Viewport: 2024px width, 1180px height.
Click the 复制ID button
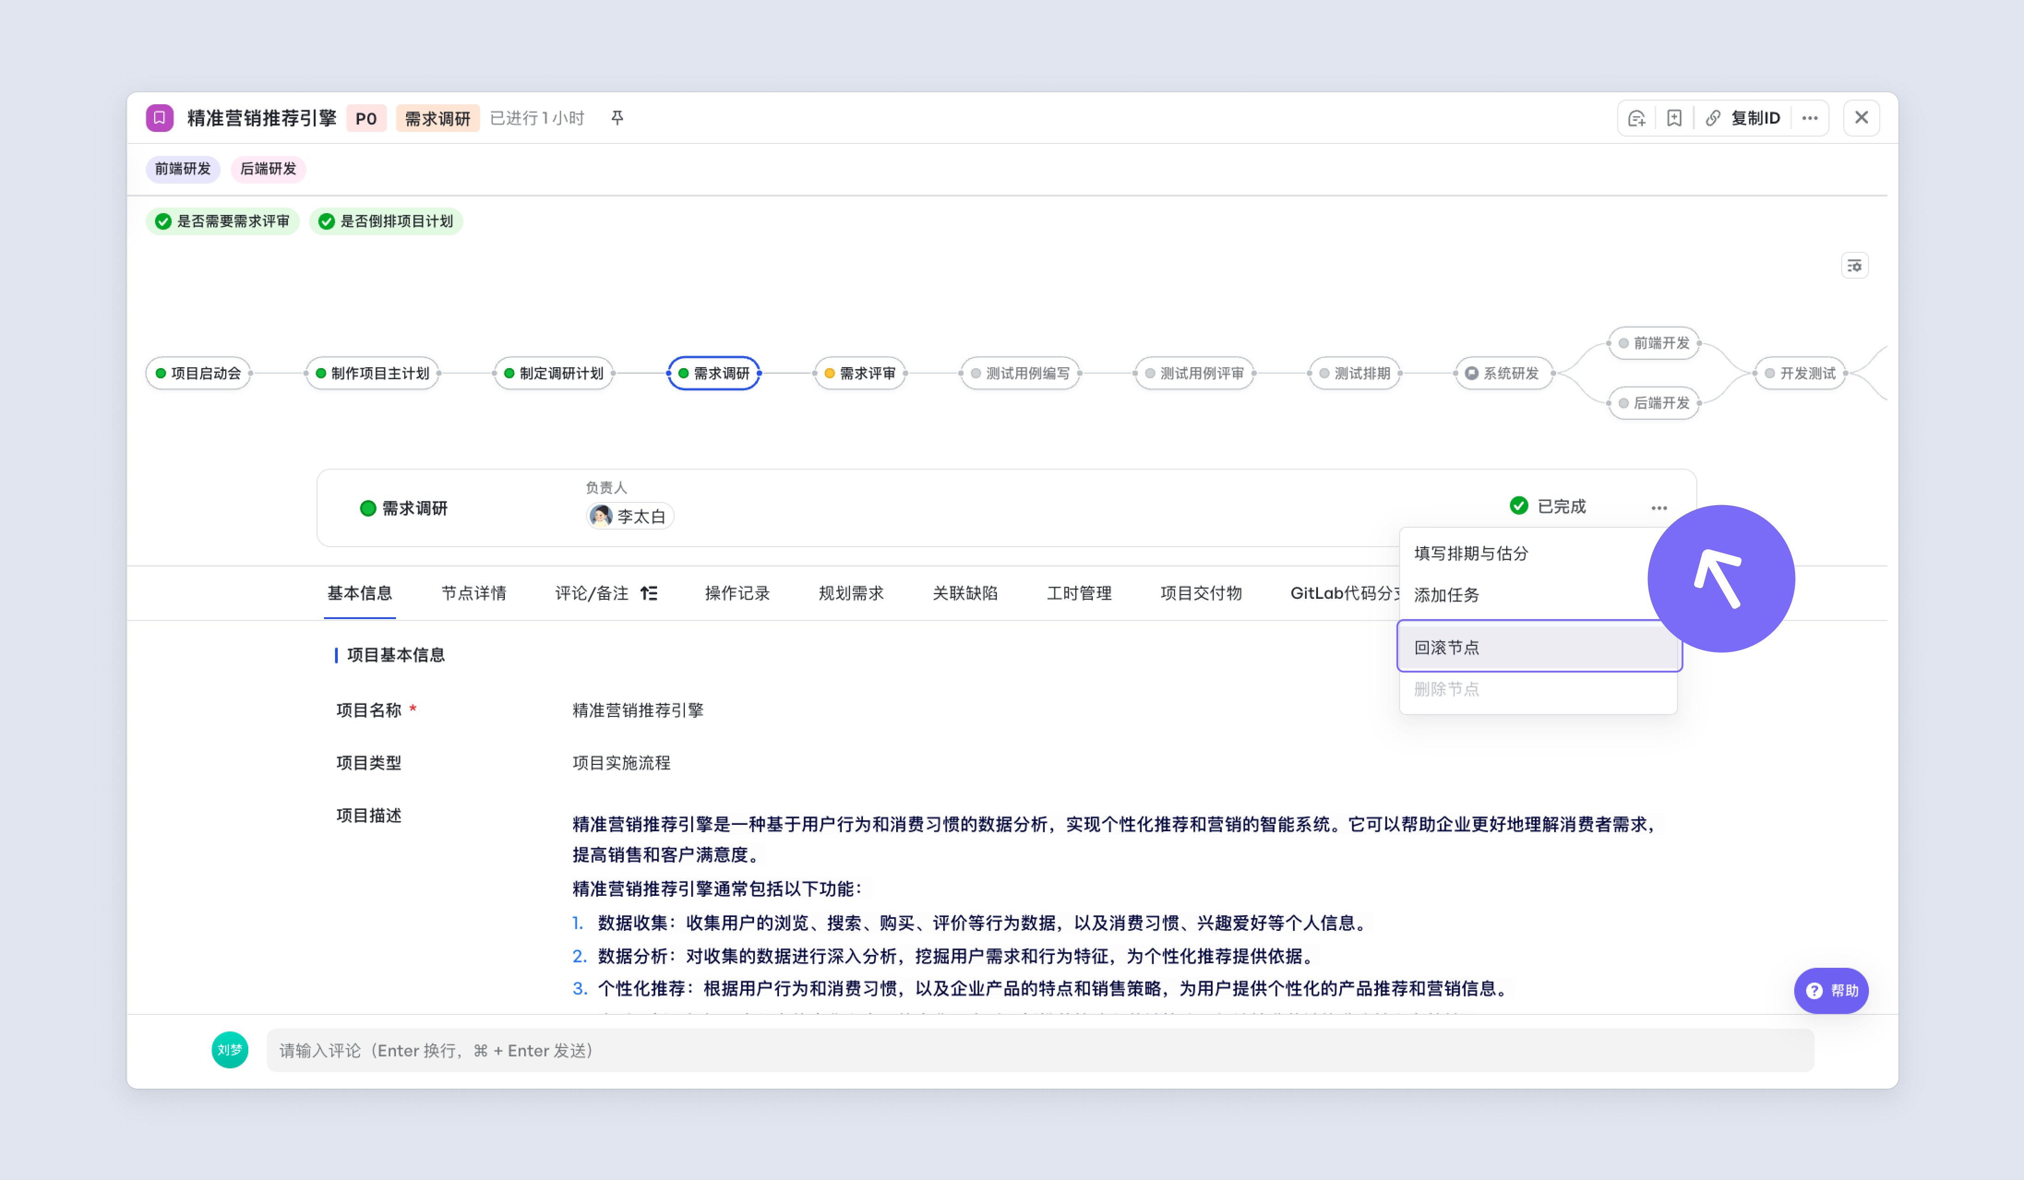pos(1756,119)
